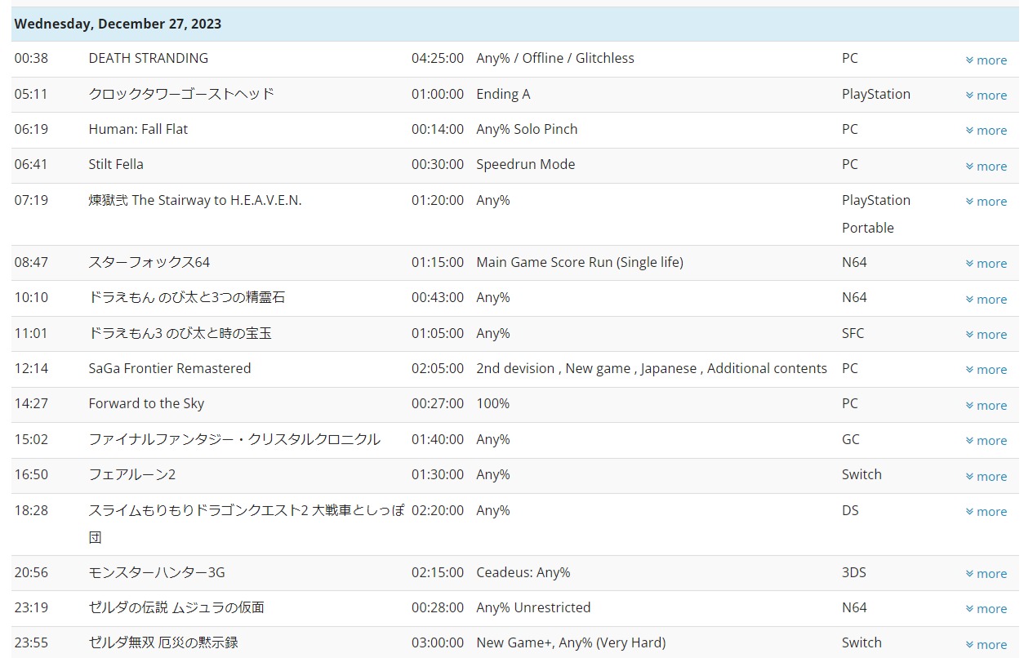
Task: Show more for モンスターハンター3G row
Action: 986,573
